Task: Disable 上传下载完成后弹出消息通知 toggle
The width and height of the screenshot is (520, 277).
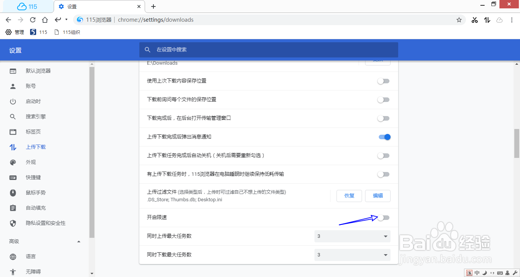Action: 384,137
